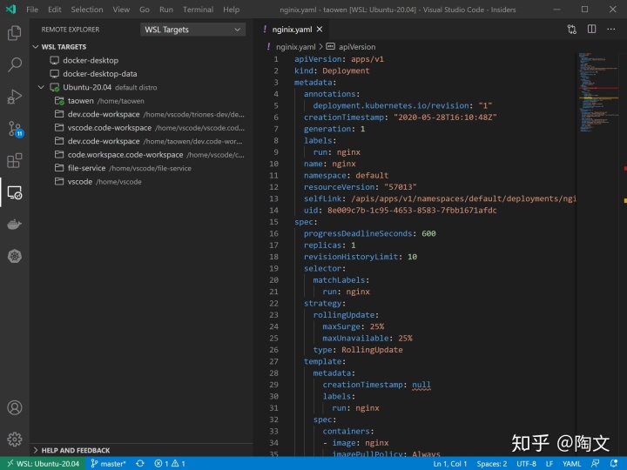Click the docker-desktop-data monitor icon
The height and width of the screenshot is (470, 627).
(x=54, y=74)
